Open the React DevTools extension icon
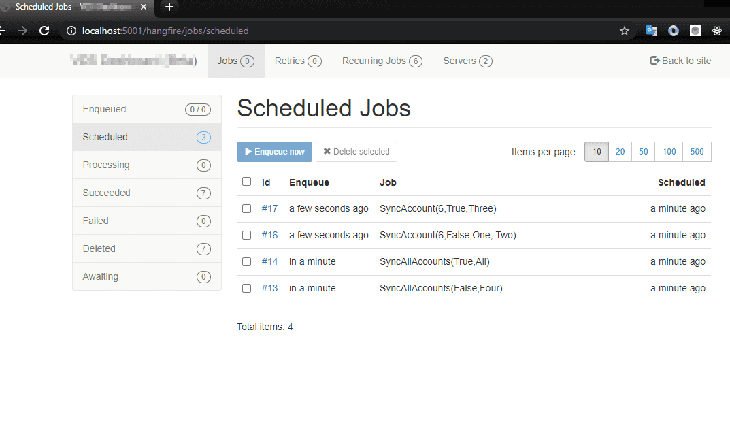The image size is (730, 435). (716, 31)
